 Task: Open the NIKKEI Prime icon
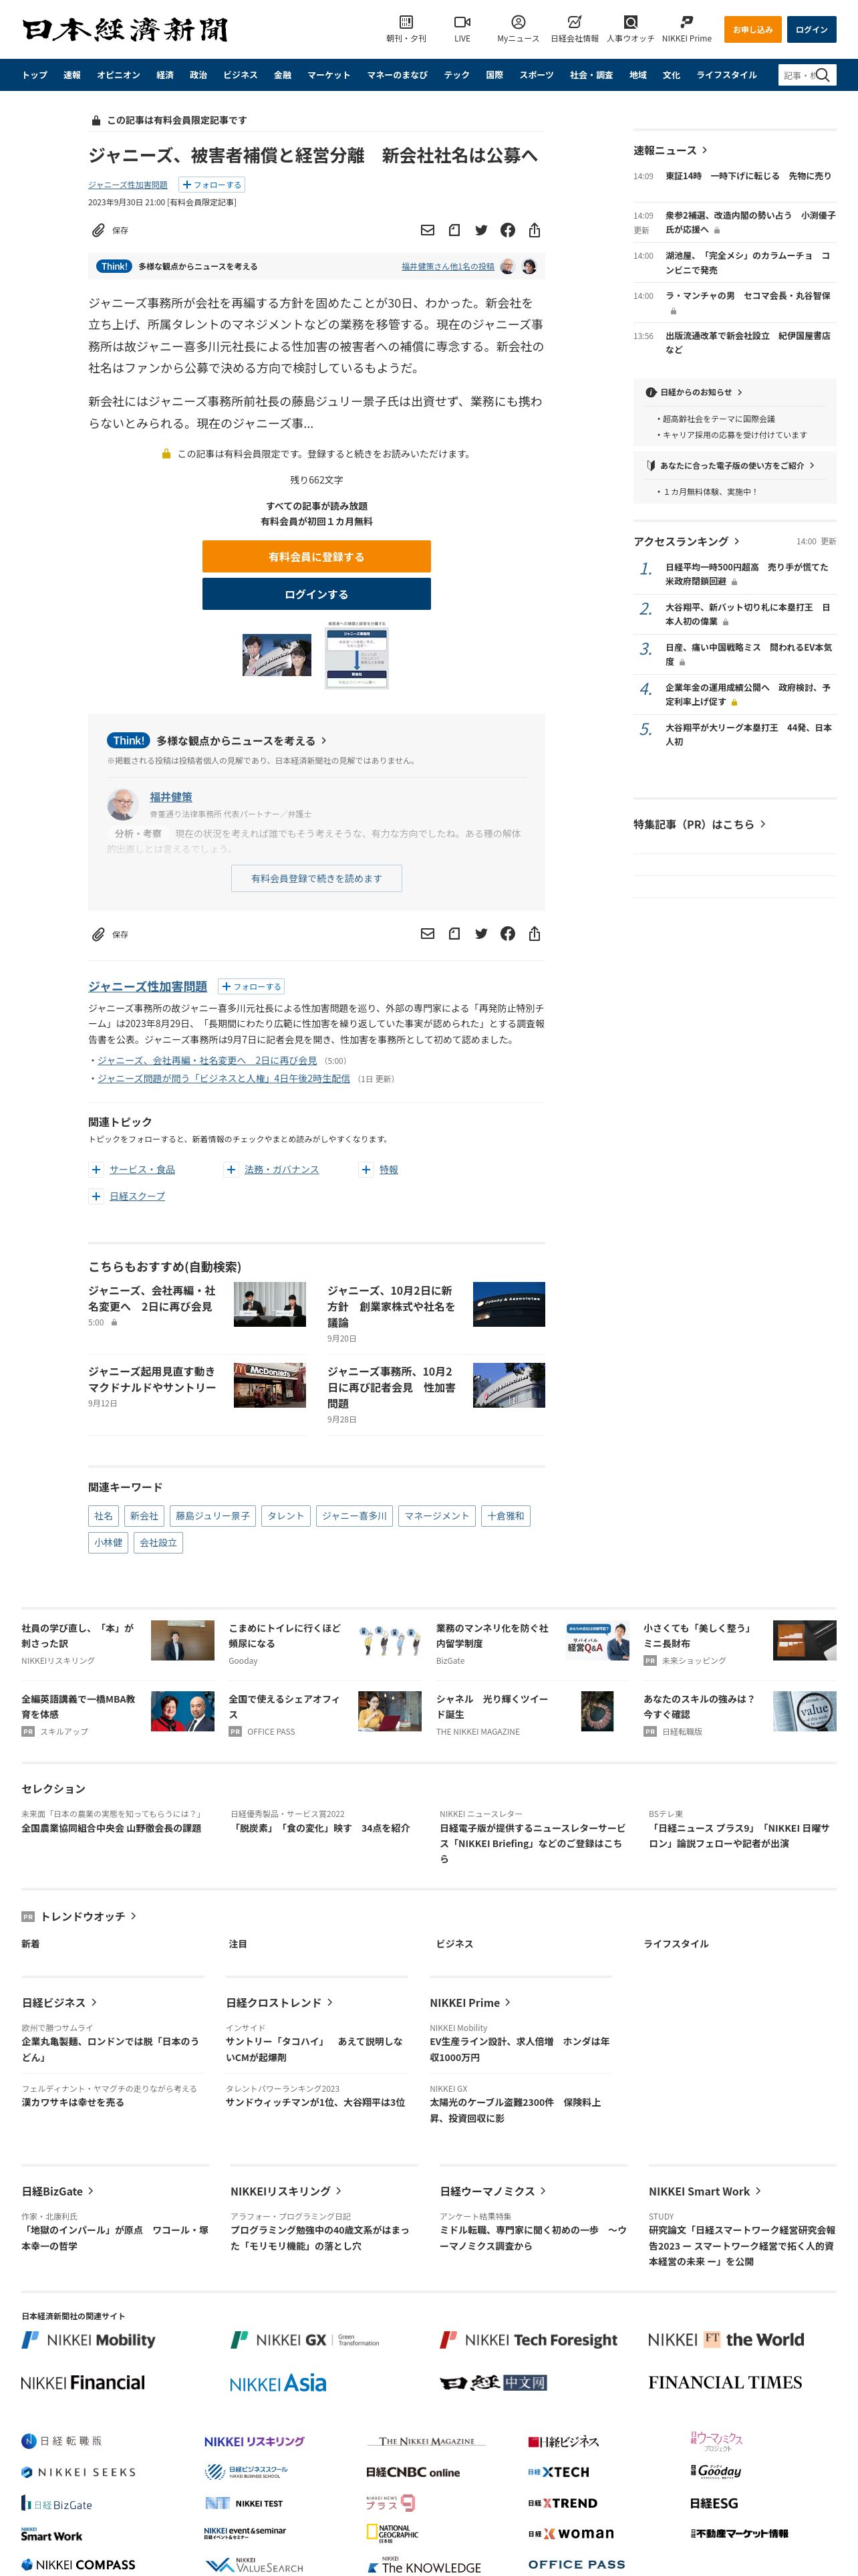tap(686, 21)
